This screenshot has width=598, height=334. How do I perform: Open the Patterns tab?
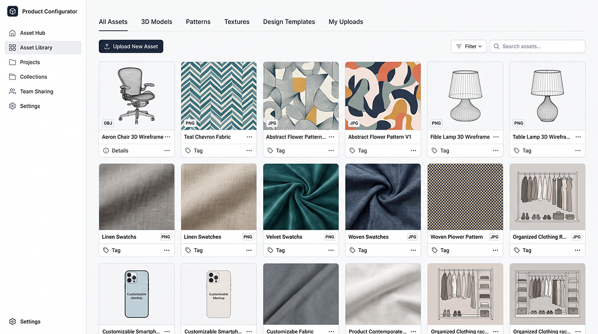coord(198,22)
